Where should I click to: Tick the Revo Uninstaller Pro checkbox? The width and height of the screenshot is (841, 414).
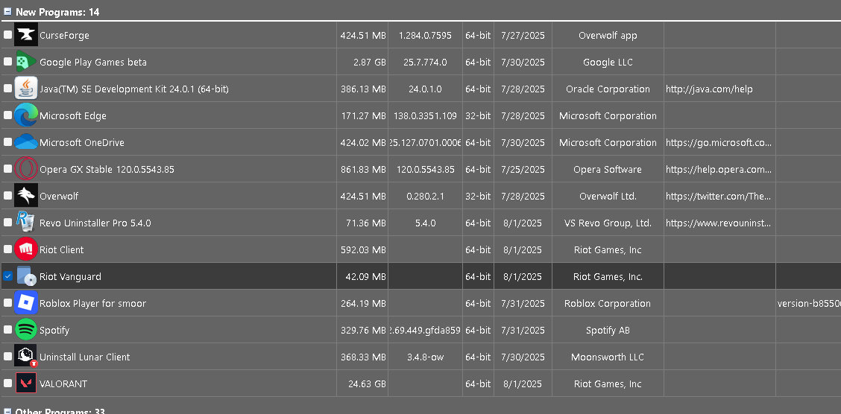7,222
